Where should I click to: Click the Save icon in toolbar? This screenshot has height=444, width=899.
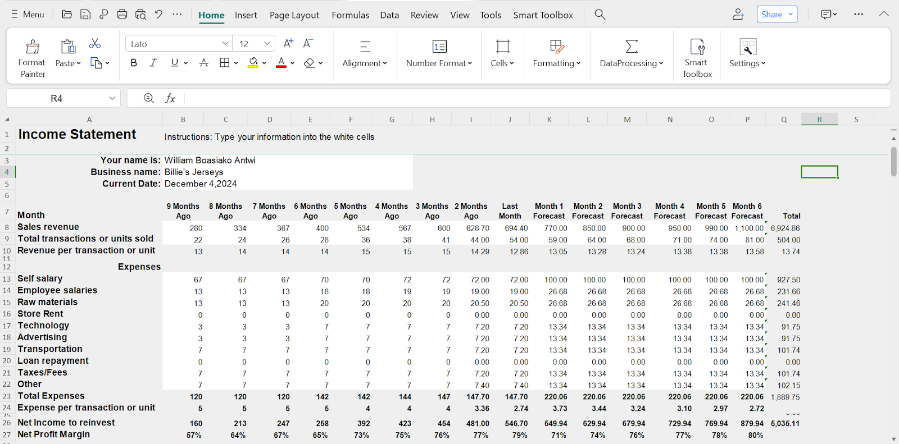point(85,15)
